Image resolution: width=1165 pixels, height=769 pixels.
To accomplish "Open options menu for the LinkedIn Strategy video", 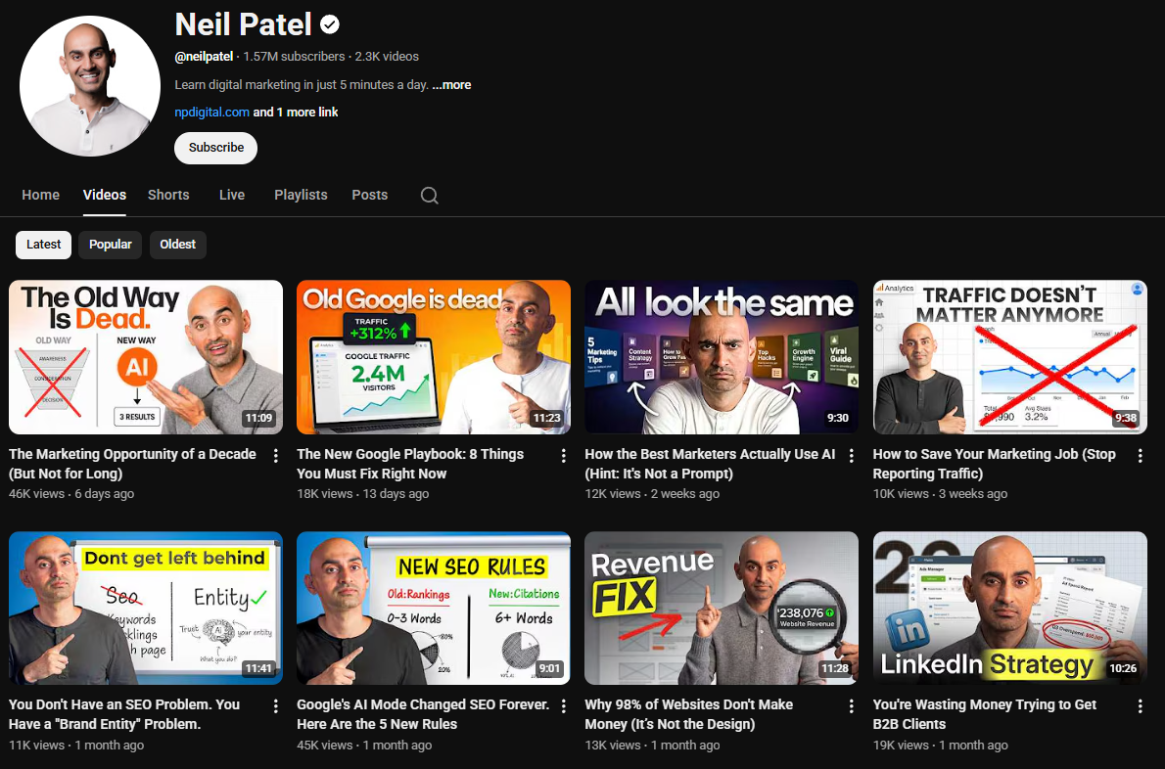I will pyautogui.click(x=1140, y=705).
